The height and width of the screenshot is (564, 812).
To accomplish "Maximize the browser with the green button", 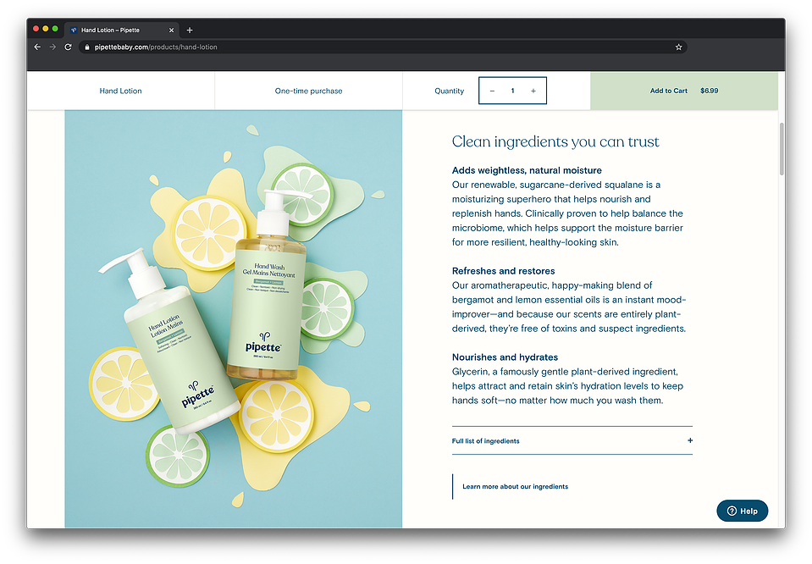I will click(55, 29).
